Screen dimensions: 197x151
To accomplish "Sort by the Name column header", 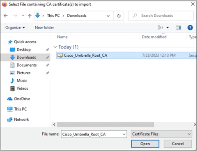I will point(62,37).
